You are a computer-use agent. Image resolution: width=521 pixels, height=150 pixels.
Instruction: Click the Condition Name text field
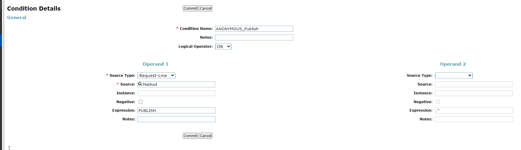(x=254, y=29)
